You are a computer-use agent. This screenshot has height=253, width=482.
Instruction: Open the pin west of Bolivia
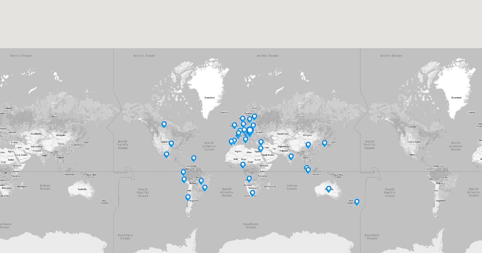[x=184, y=180]
